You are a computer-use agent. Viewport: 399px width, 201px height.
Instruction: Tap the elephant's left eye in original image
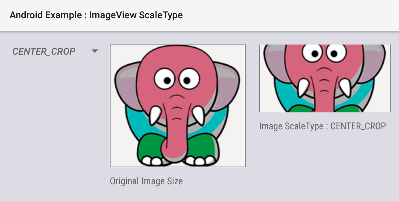point(165,79)
